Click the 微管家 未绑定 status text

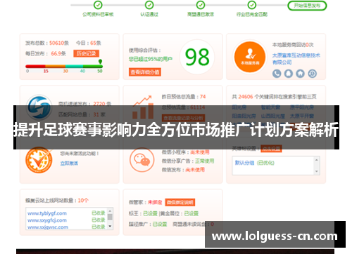click(x=155, y=202)
